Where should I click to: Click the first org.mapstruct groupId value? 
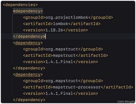(62, 49)
